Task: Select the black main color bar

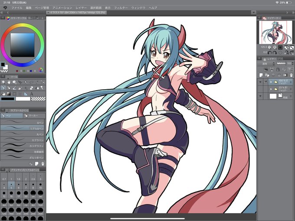Action: point(8,99)
